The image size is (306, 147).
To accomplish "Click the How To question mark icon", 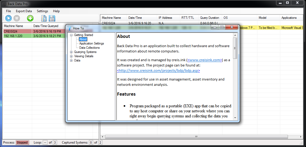I will (x=70, y=28).
